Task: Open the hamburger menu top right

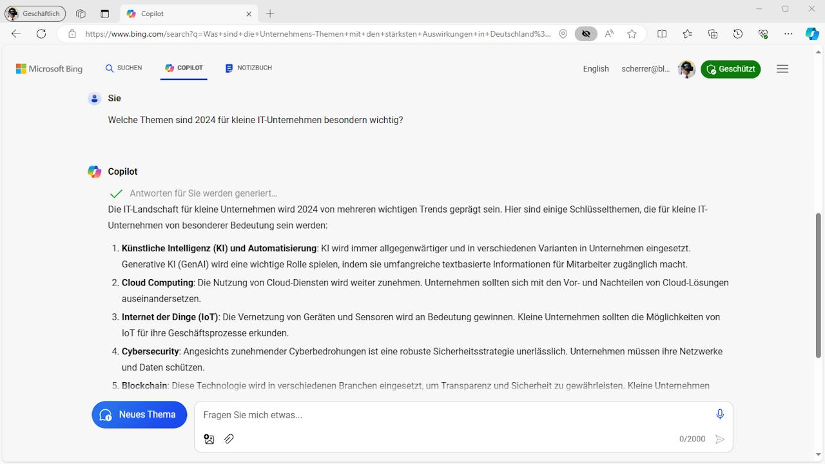Action: [782, 68]
